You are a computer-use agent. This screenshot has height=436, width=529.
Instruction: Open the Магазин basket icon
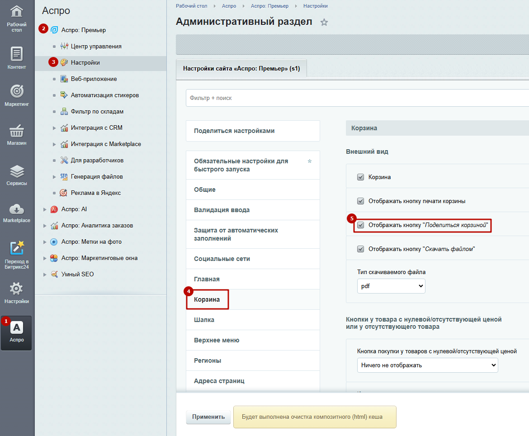pos(17,131)
